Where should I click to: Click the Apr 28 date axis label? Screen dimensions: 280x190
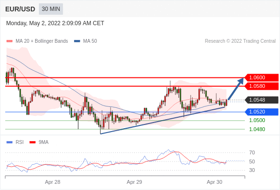pos(53,182)
